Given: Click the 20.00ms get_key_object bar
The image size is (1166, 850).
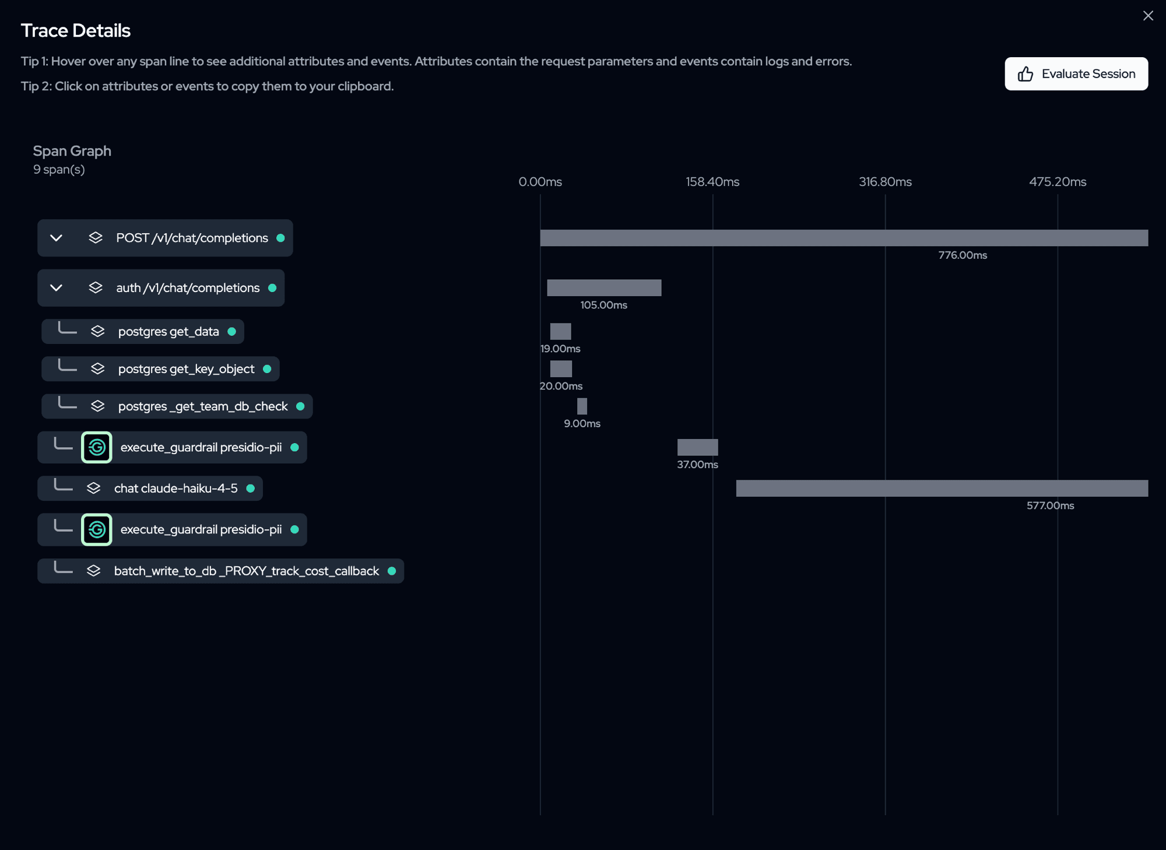Looking at the screenshot, I should coord(561,369).
